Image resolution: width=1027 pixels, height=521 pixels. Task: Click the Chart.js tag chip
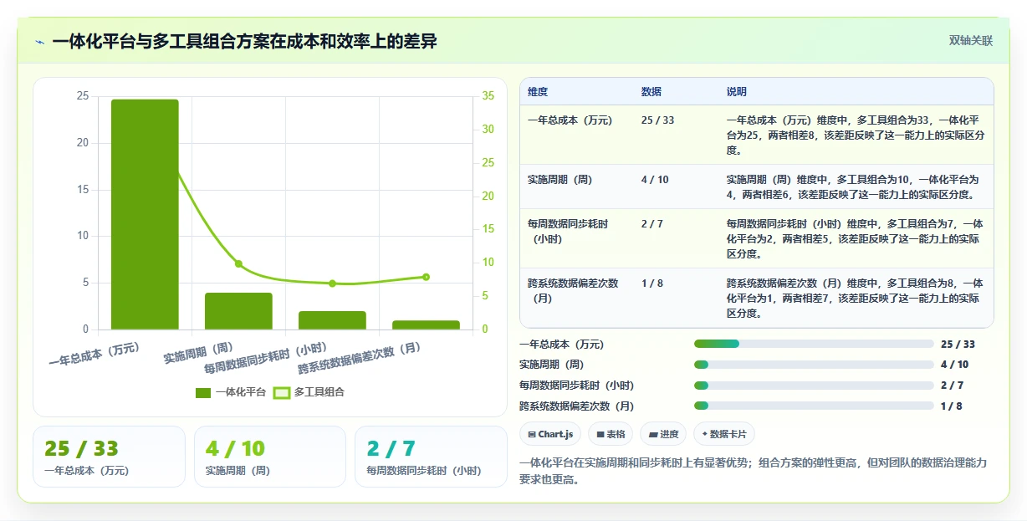point(550,434)
